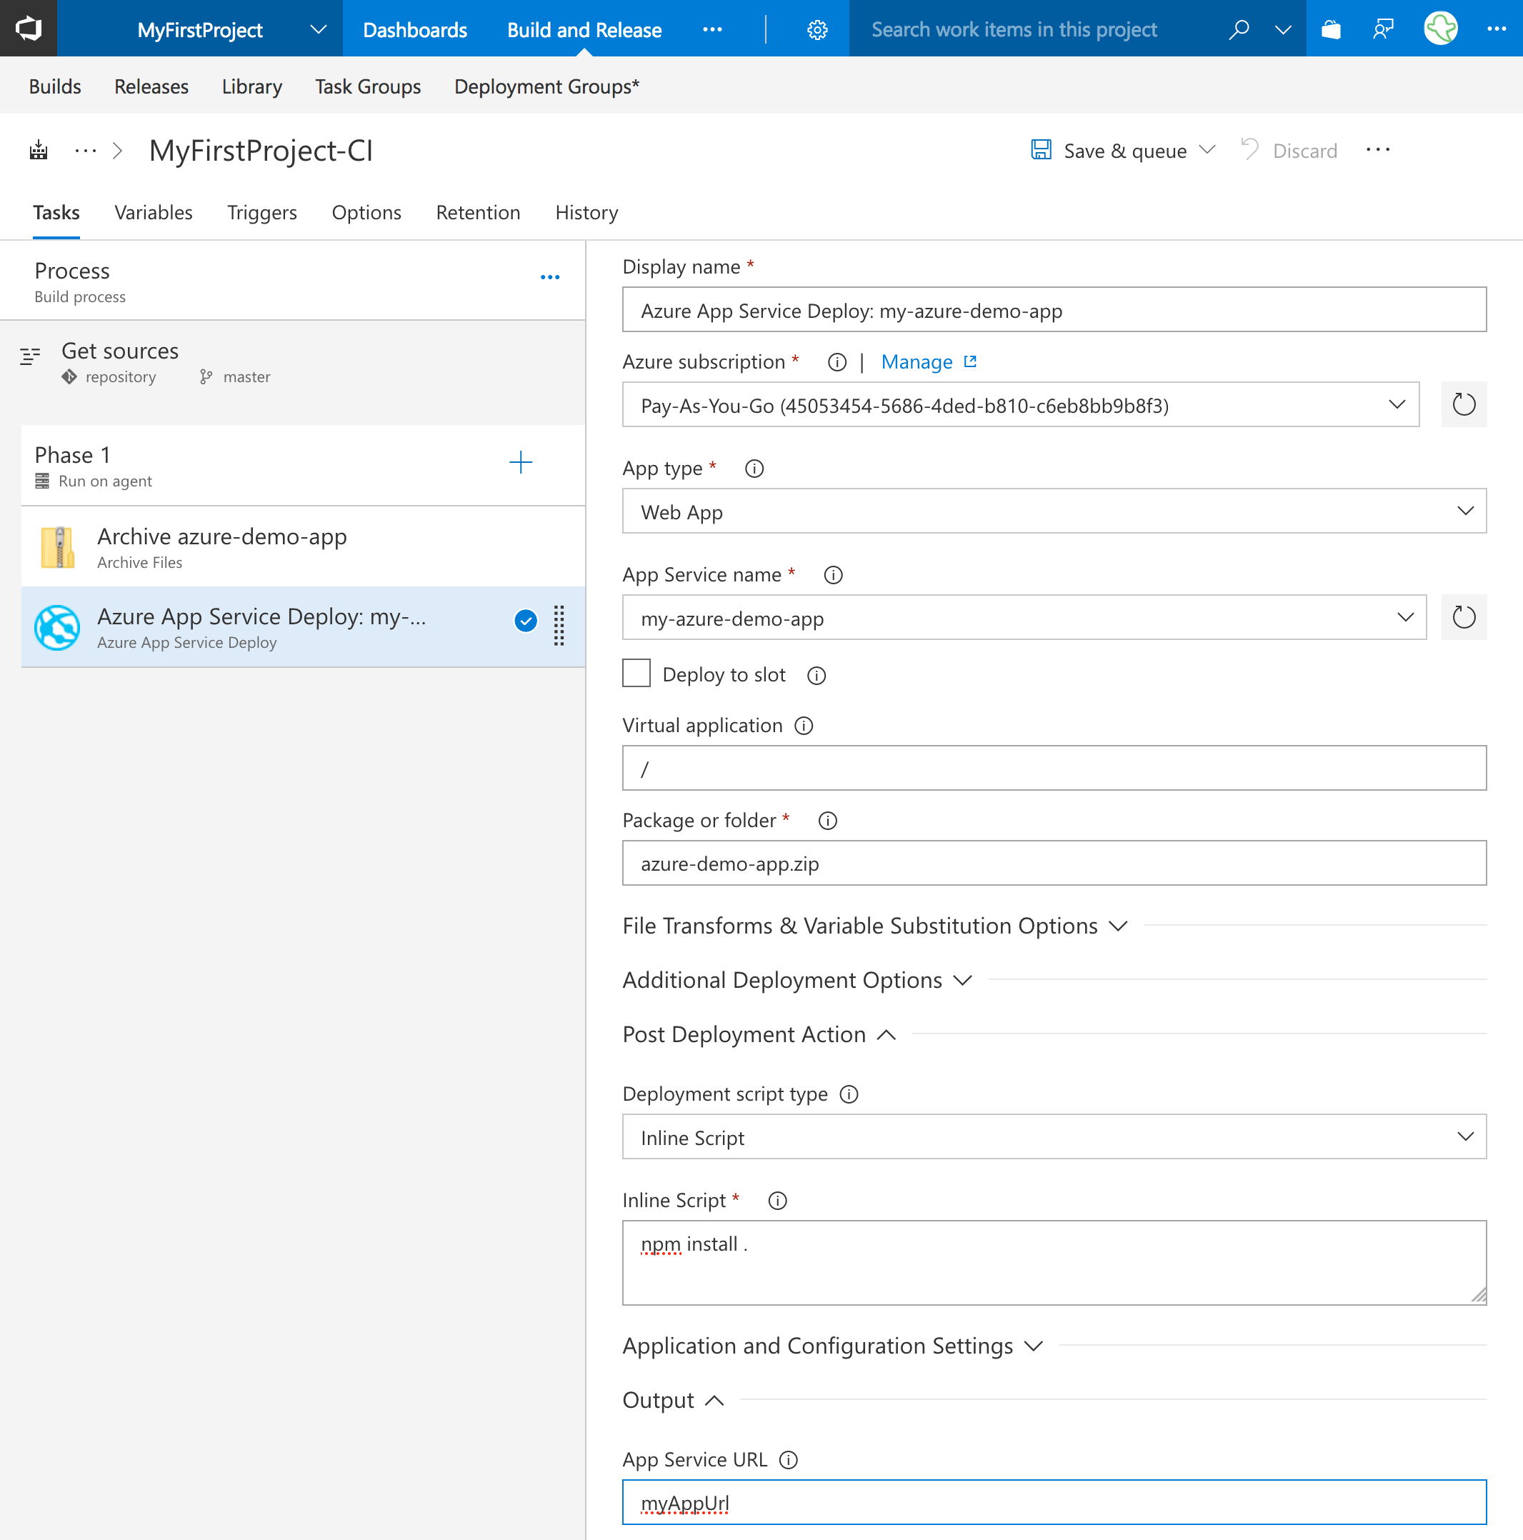
Task: Open the Save & queue dropdown arrow
Action: pyautogui.click(x=1207, y=150)
